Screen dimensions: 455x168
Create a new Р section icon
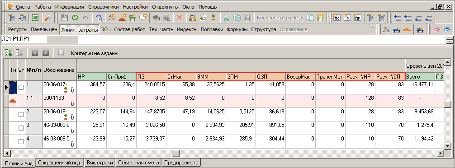[x=347, y=18]
